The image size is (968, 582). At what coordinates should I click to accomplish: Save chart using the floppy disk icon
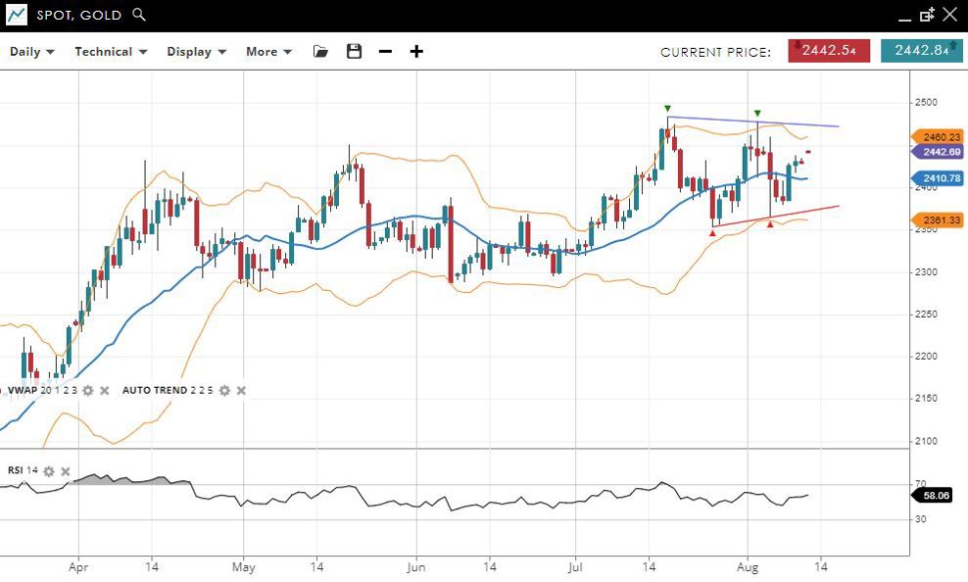coord(354,52)
